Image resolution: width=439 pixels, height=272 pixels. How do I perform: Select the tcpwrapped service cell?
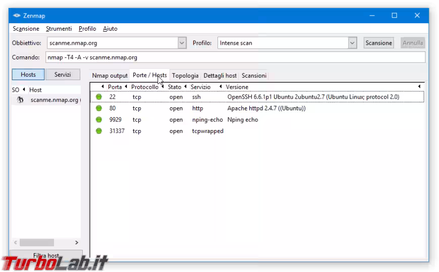[208, 131]
